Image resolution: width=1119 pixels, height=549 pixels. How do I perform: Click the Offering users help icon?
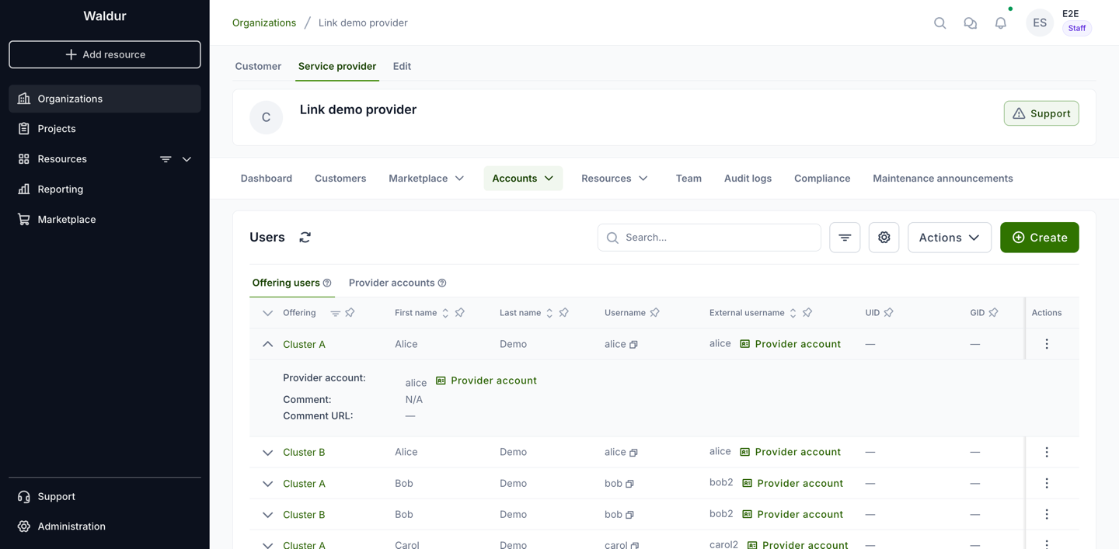coord(327,283)
